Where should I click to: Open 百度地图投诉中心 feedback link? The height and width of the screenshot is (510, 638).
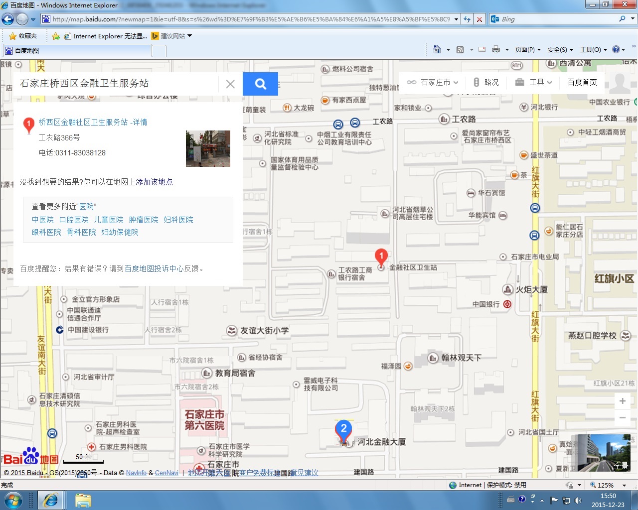[154, 268]
